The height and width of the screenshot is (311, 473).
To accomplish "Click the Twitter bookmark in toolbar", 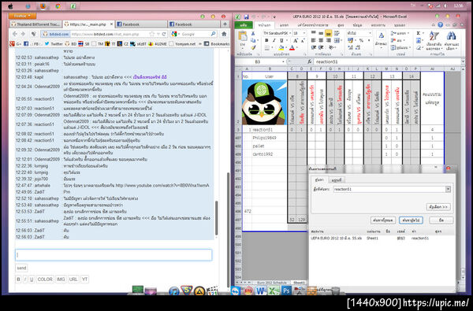I will pyautogui.click(x=54, y=44).
